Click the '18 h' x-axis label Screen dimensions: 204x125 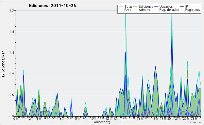click(x=155, y=118)
